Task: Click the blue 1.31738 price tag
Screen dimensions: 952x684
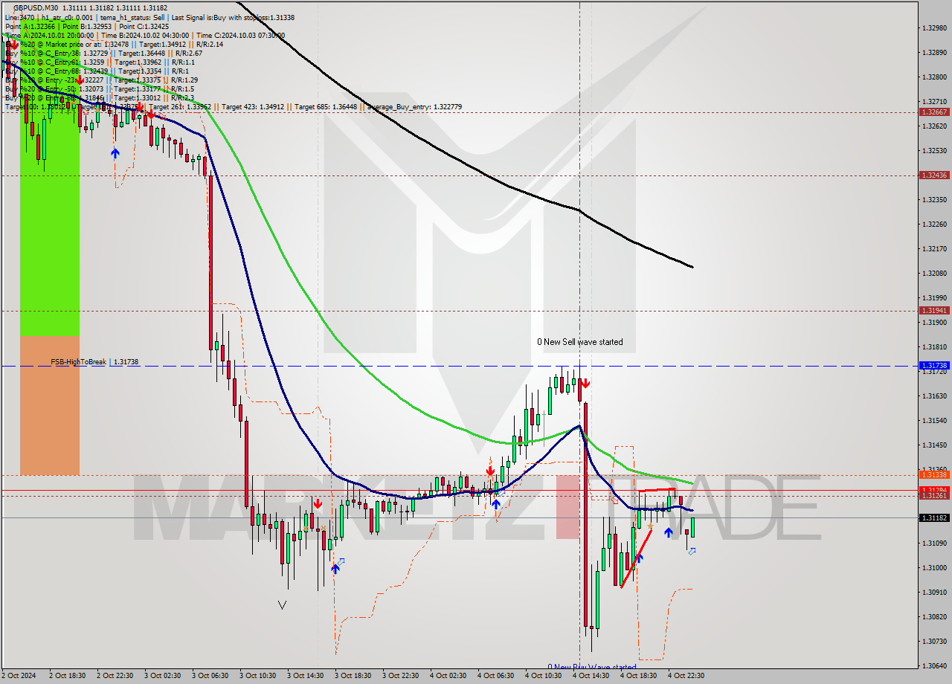Action: pos(933,366)
